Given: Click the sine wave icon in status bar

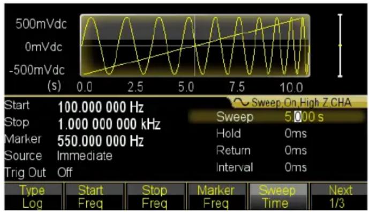Looking at the screenshot, I should [241, 103].
